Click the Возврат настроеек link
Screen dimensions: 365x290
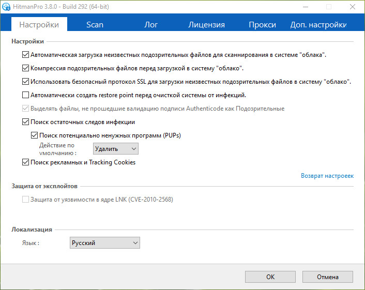click(x=327, y=176)
